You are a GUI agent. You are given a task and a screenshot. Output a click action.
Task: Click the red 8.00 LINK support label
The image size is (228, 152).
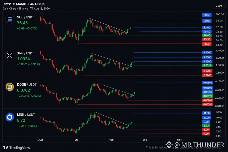[x=206, y=130]
